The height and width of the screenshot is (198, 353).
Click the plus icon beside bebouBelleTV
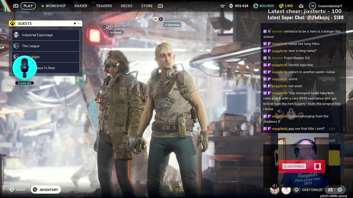104,27
